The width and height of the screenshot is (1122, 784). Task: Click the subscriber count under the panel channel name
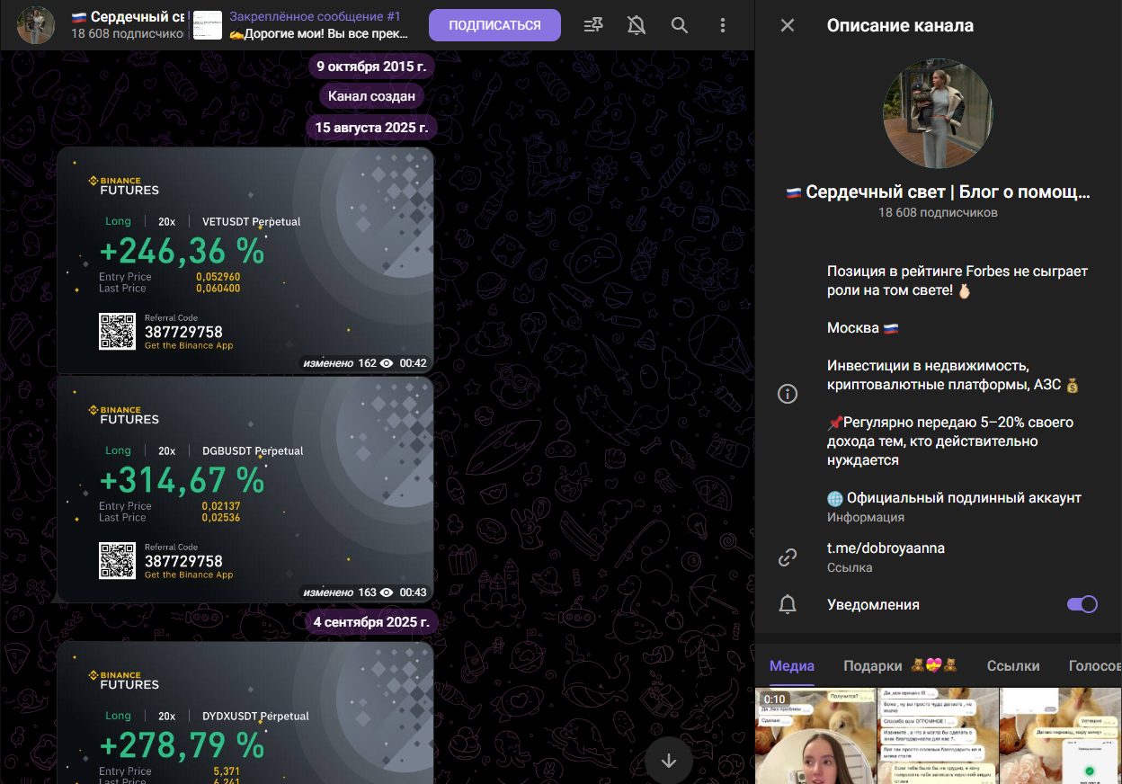click(x=939, y=213)
